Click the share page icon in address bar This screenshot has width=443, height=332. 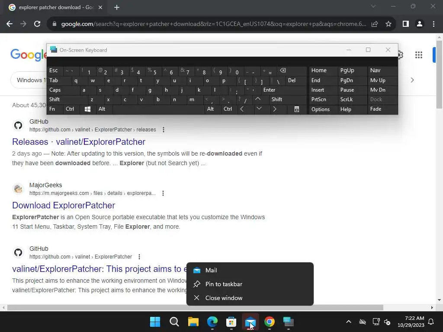(375, 24)
